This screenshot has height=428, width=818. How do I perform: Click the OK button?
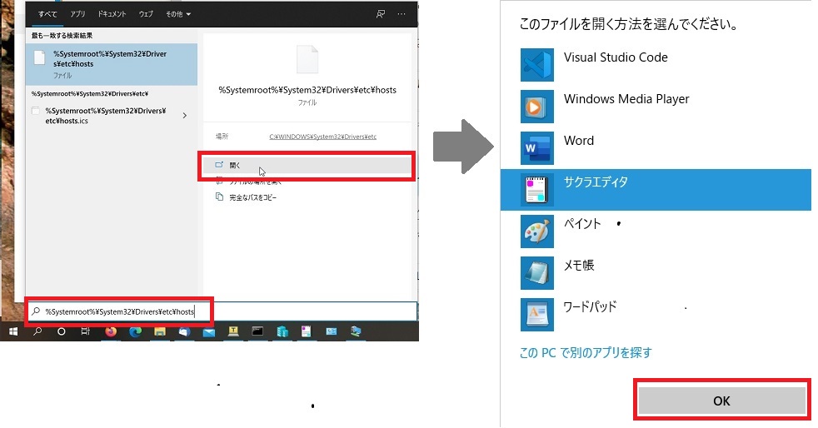click(x=722, y=401)
